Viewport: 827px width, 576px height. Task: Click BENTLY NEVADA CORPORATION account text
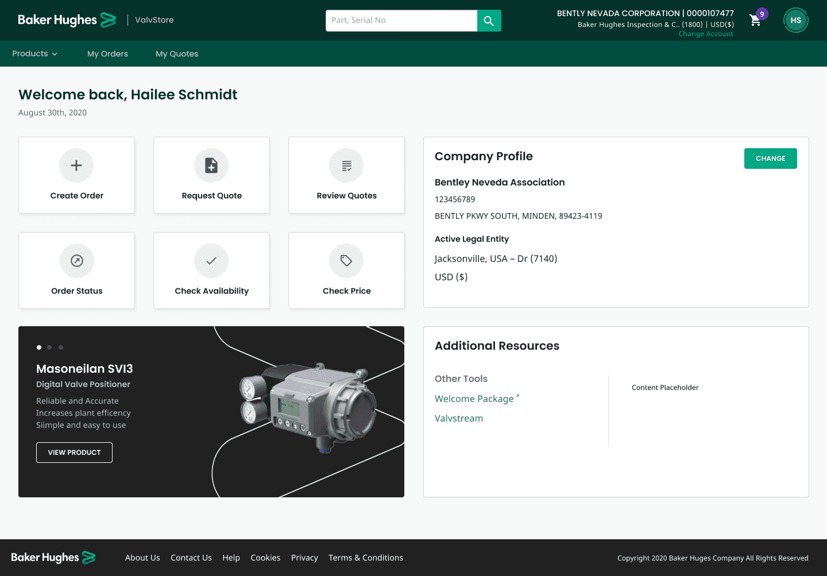pos(646,13)
